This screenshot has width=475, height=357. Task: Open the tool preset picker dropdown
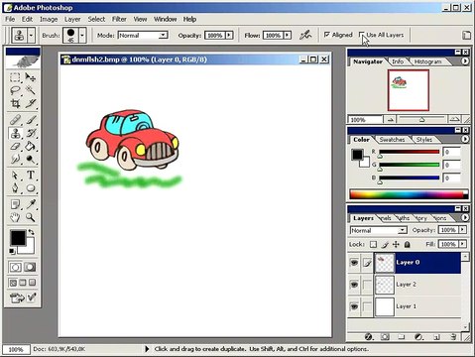point(31,35)
